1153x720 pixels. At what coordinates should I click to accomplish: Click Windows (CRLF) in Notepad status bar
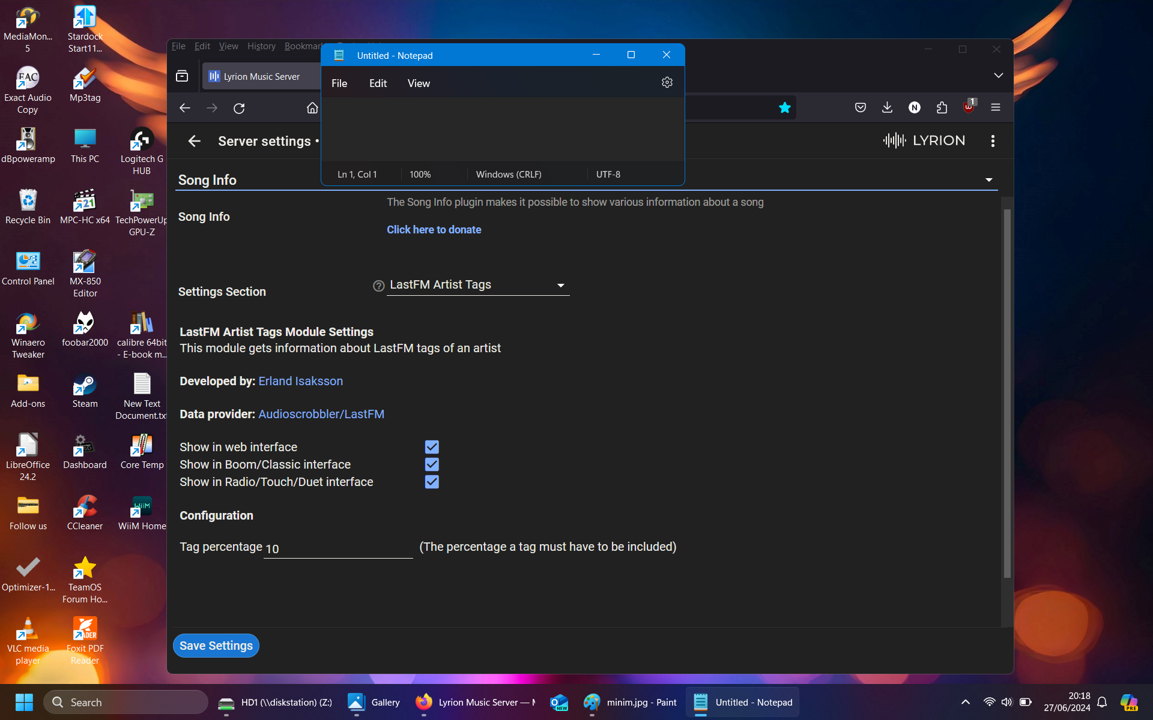point(509,175)
